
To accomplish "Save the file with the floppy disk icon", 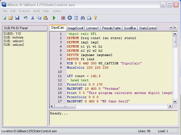I will tap(17, 18).
